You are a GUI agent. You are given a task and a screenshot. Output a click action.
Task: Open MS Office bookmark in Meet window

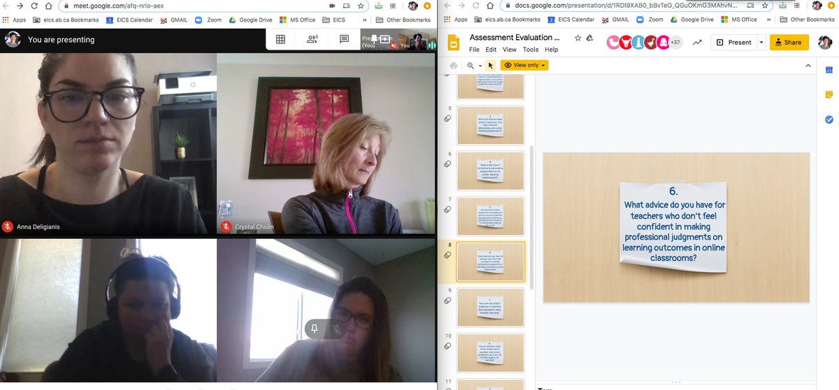(x=297, y=20)
